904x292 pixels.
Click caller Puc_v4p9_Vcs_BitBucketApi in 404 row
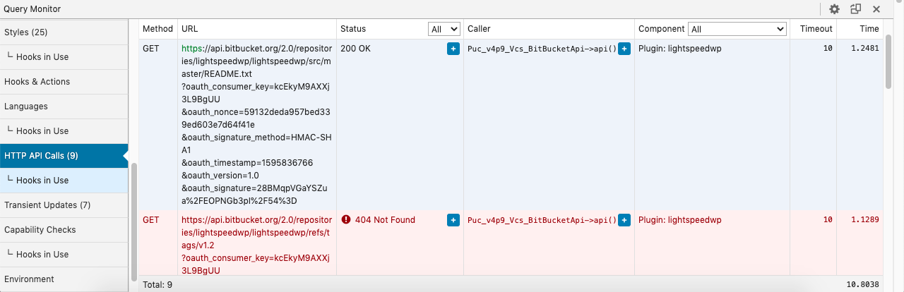point(541,220)
